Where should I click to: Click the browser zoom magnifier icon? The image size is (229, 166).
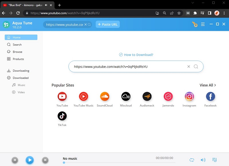coord(164,13)
